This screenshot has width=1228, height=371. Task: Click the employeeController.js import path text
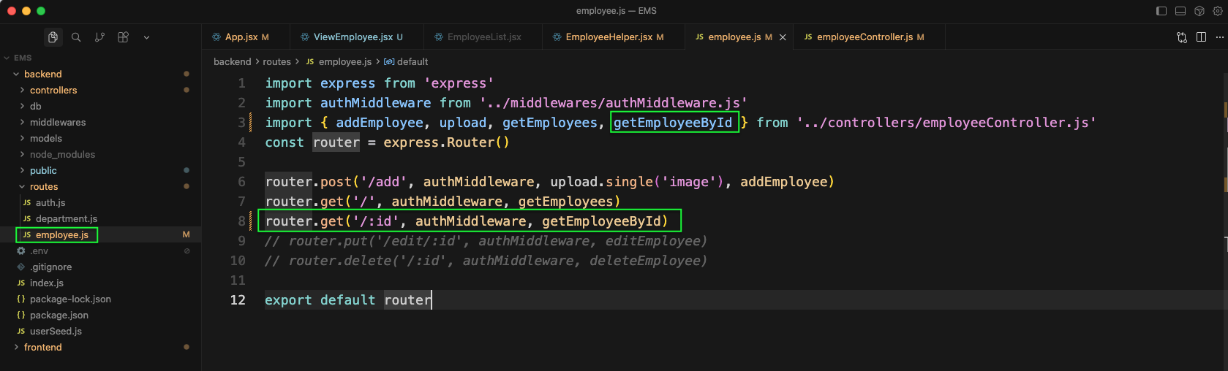click(x=946, y=123)
